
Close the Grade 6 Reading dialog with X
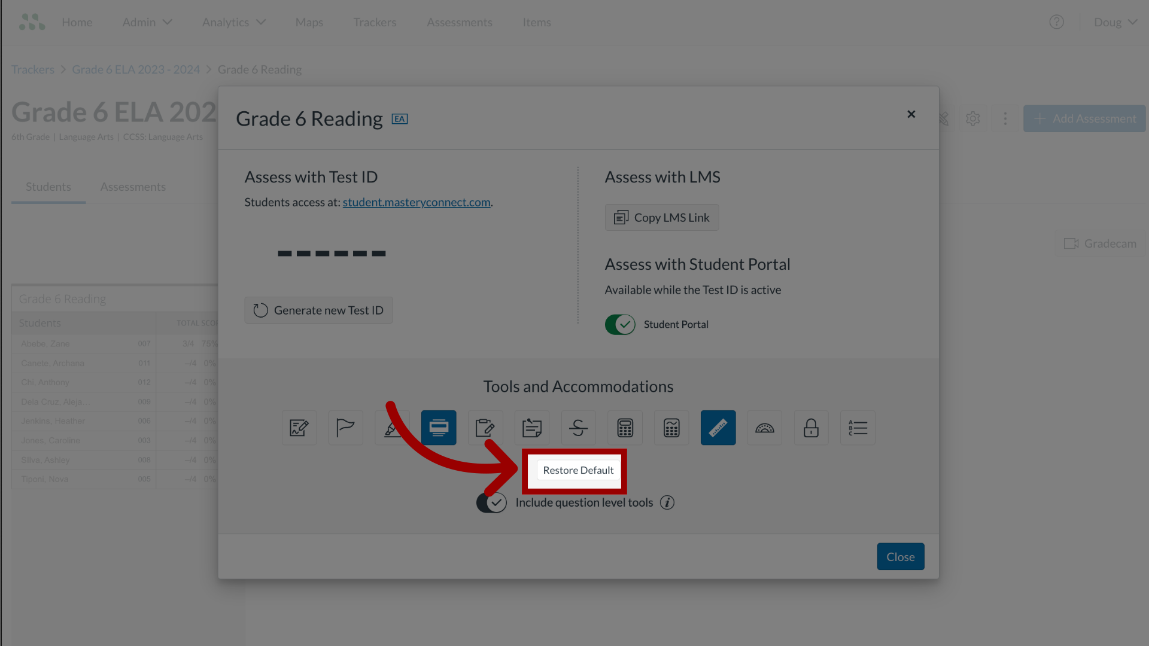911,114
